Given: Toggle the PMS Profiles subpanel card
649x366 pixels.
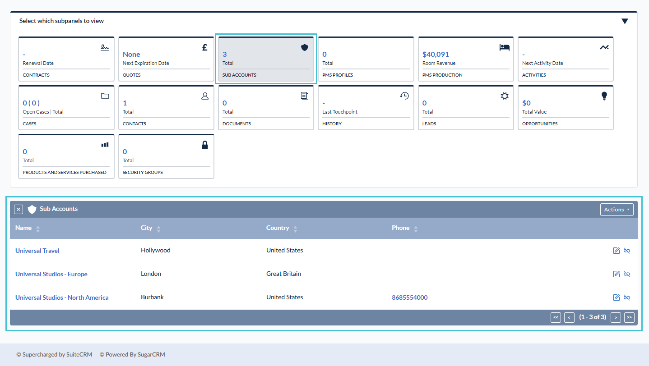Looking at the screenshot, I should click(366, 59).
